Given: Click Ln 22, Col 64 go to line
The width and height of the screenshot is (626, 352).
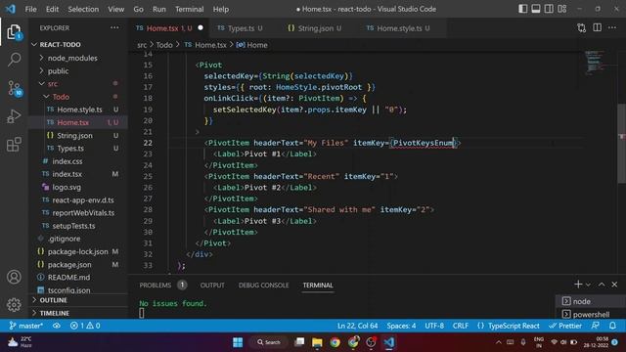Looking at the screenshot, I should tap(357, 326).
